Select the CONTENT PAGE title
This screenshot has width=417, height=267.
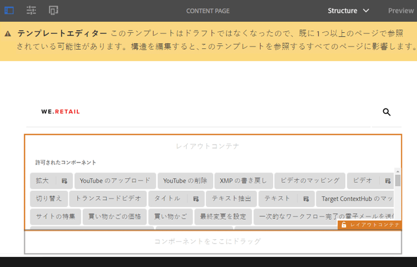tap(208, 11)
